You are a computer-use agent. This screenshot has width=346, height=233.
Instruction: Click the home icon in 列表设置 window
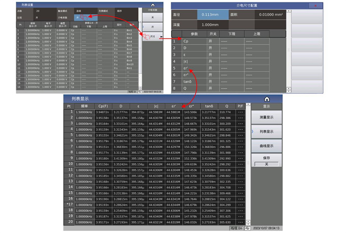pos(153,5)
